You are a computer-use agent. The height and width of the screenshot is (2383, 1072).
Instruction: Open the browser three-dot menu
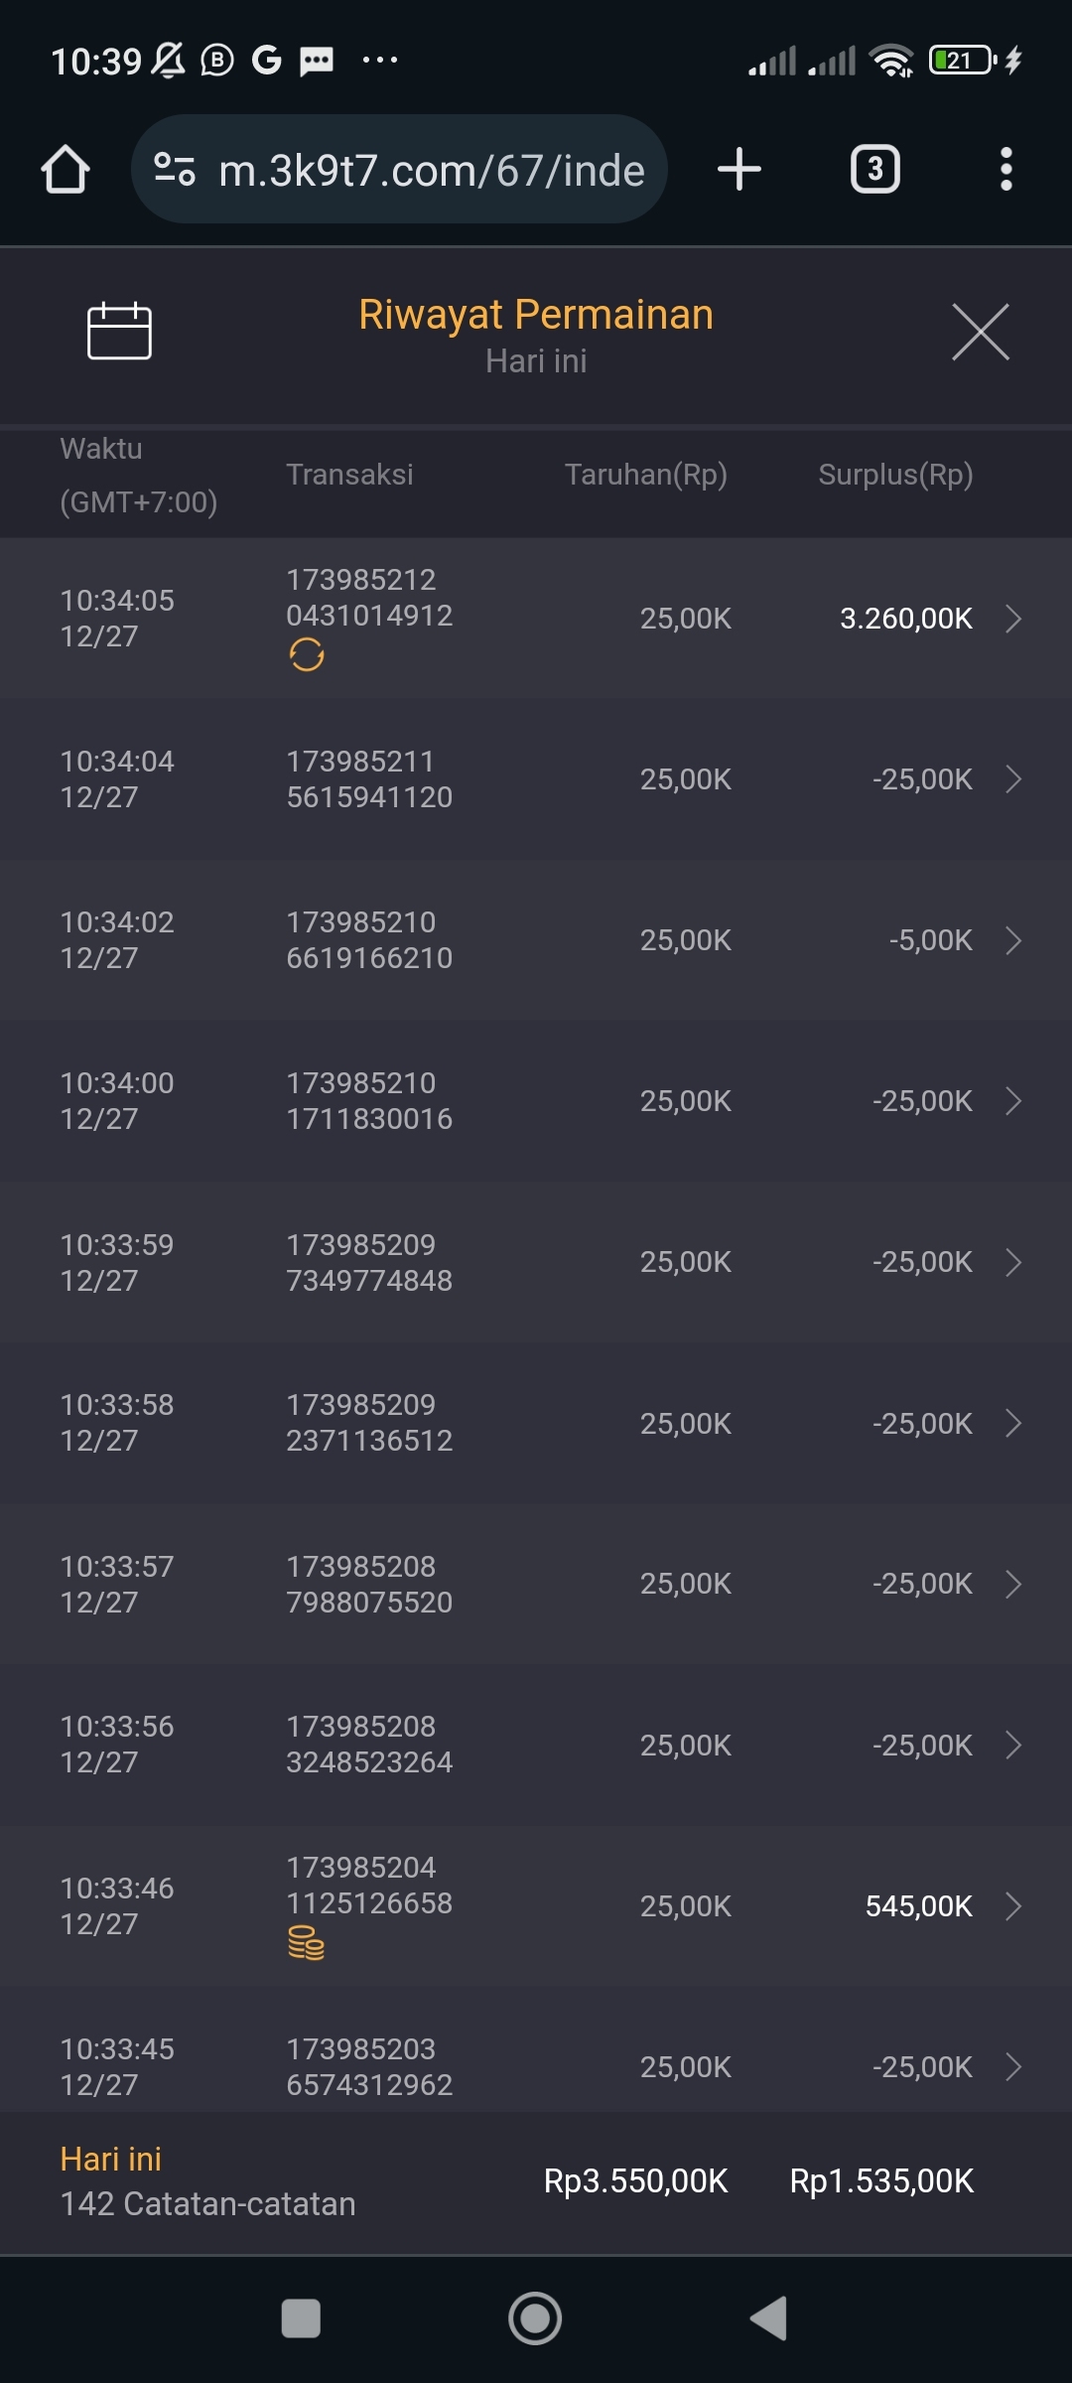[1005, 170]
